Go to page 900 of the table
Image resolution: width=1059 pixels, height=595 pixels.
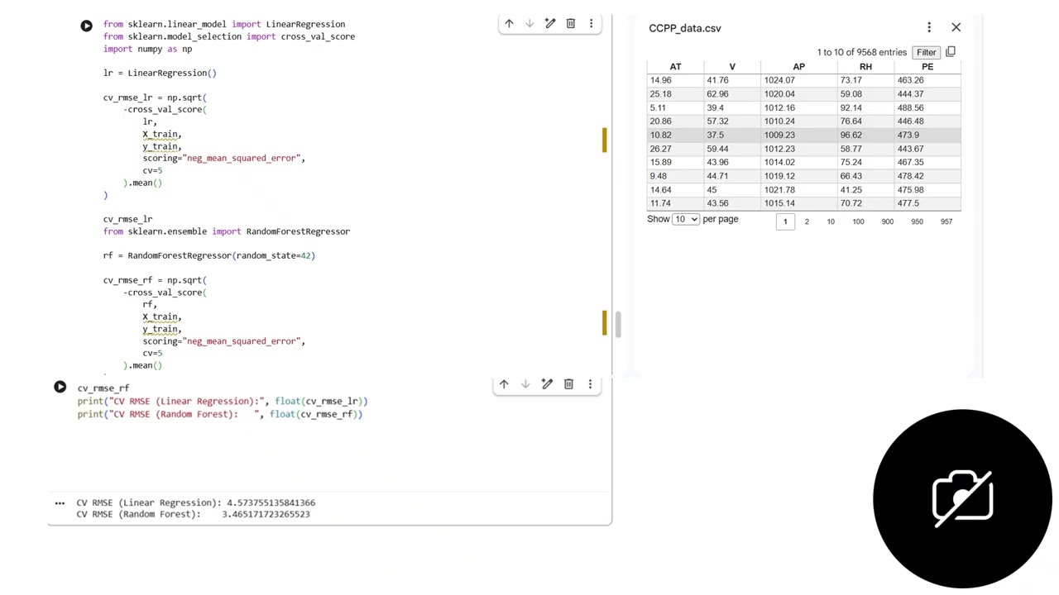(x=887, y=221)
